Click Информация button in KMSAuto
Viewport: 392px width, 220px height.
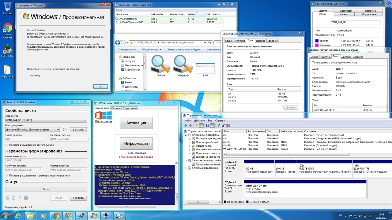tap(136, 143)
